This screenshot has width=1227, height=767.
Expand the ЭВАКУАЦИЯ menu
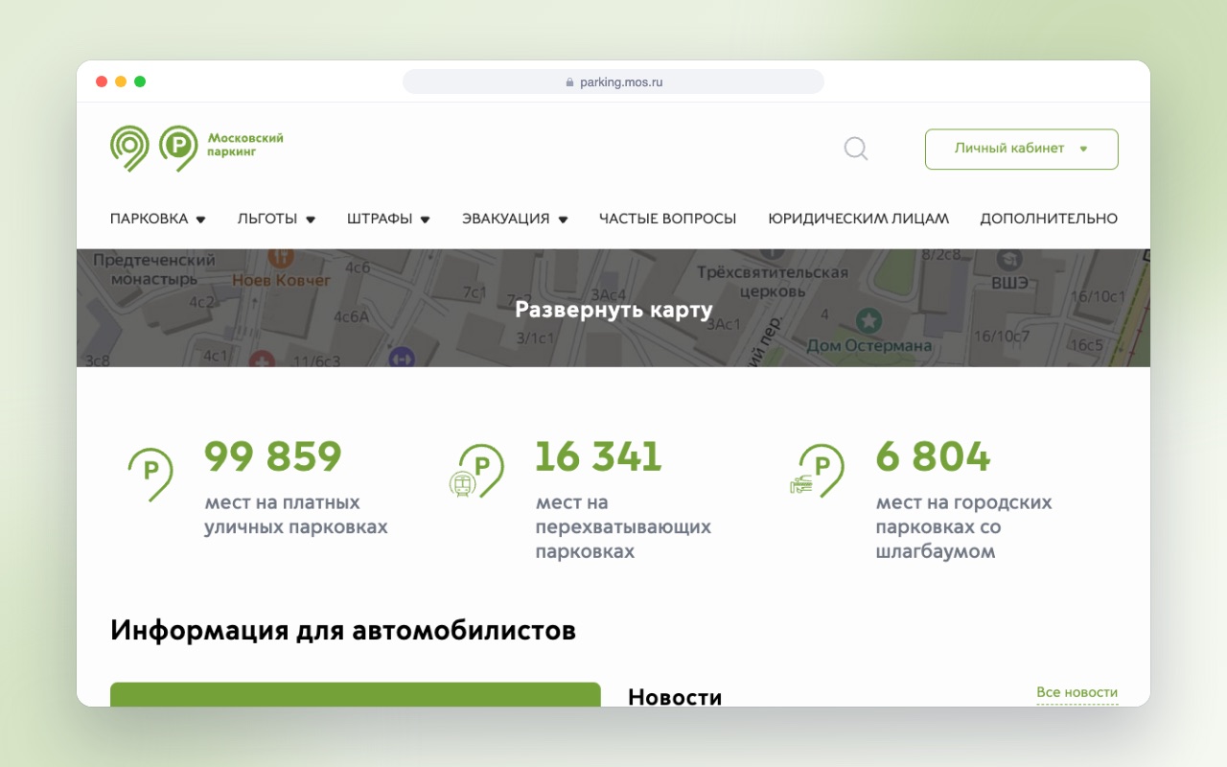click(515, 219)
